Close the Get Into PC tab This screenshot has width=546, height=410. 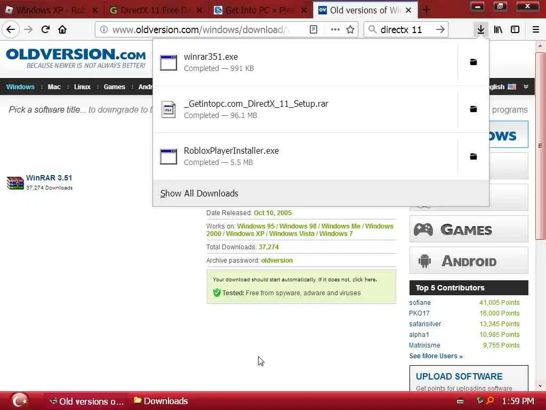pyautogui.click(x=304, y=10)
